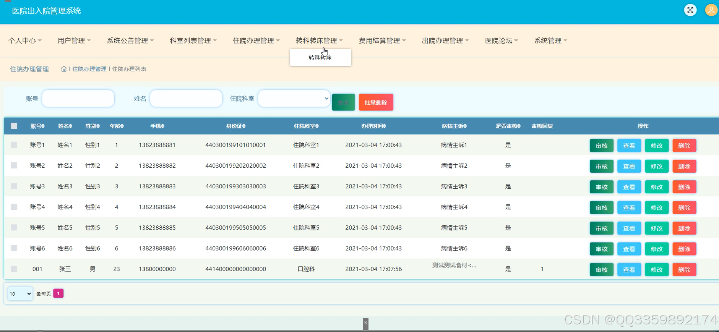Click 住院办理管理 breadcrumb link
719x332 pixels.
point(89,69)
